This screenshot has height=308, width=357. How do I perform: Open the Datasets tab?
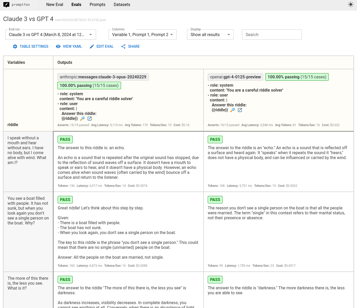click(122, 5)
